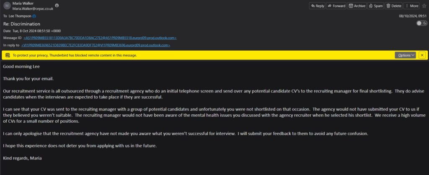Reply to Maria Walker's email
This screenshot has width=429, height=175.
click(x=317, y=6)
